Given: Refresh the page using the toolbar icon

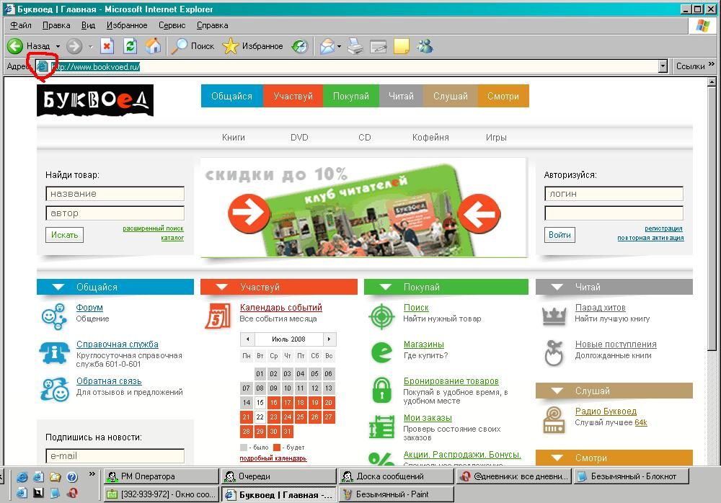Looking at the screenshot, I should [x=130, y=46].
